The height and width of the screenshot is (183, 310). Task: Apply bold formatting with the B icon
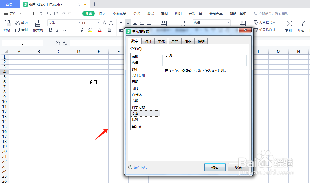point(50,30)
